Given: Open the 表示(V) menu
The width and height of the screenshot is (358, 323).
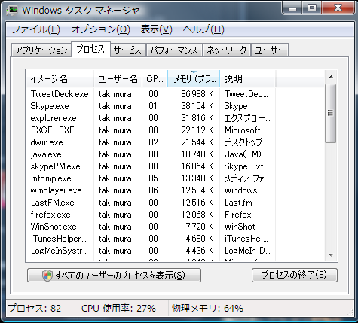Looking at the screenshot, I should 157,29.
